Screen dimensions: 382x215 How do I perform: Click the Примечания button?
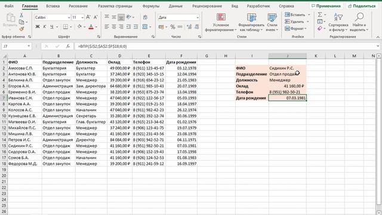326,6
